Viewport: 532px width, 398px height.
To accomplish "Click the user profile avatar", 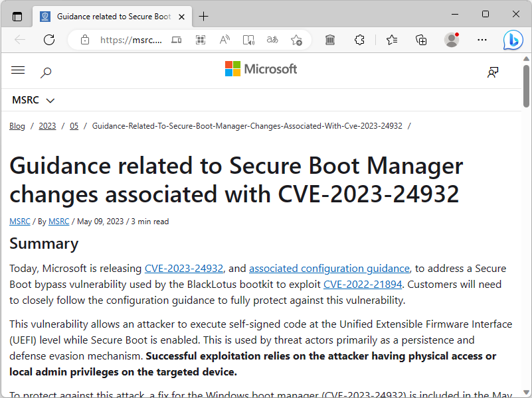I will [452, 40].
